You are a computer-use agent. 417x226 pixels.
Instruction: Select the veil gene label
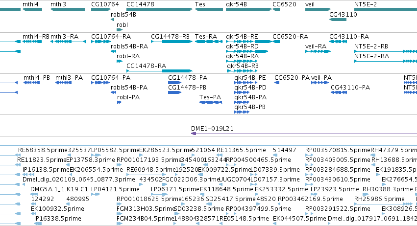click(x=310, y=4)
